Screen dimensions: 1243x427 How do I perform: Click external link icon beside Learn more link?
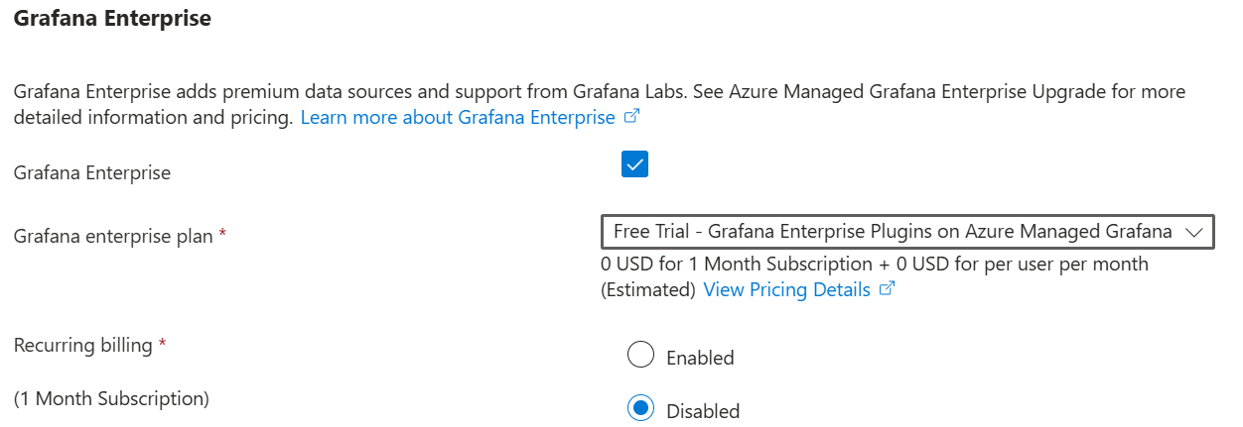click(x=631, y=117)
